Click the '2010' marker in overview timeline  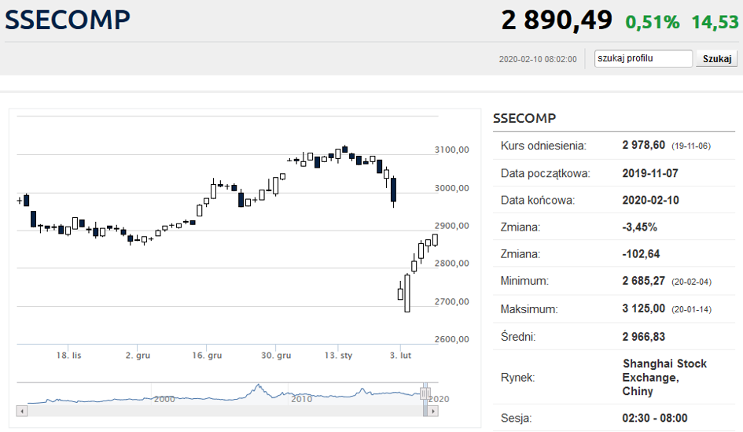(x=302, y=399)
